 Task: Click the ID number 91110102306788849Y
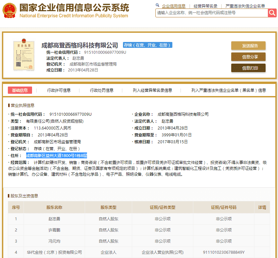[x=224, y=252]
